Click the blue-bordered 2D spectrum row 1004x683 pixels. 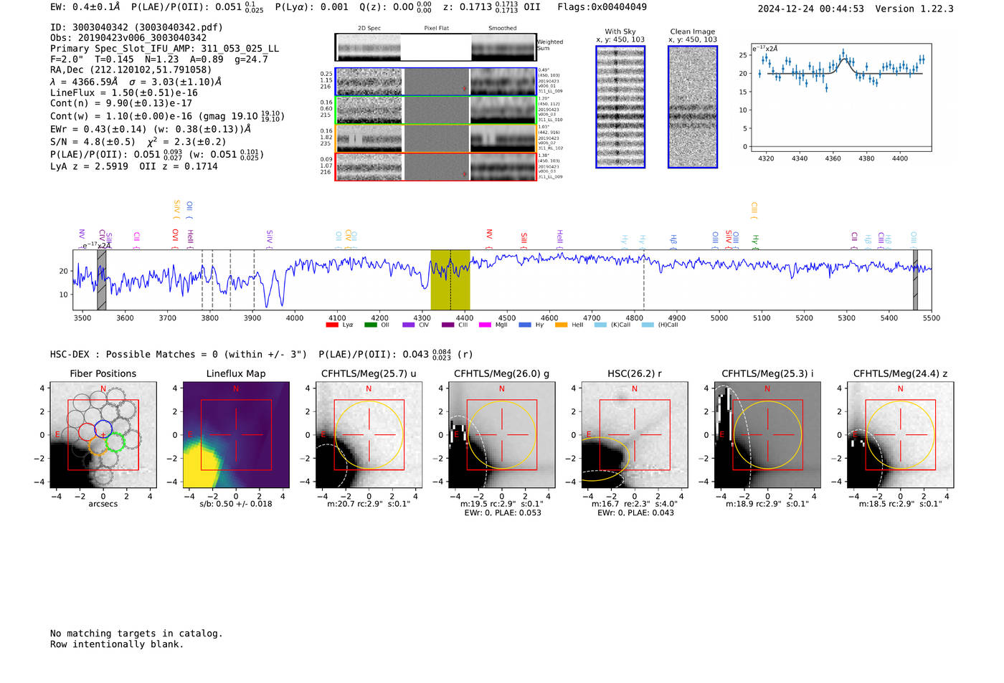[436, 82]
